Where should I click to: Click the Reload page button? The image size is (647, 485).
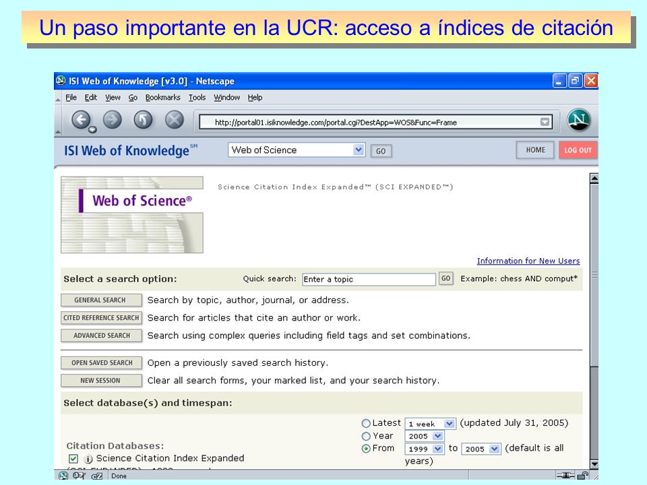[143, 120]
